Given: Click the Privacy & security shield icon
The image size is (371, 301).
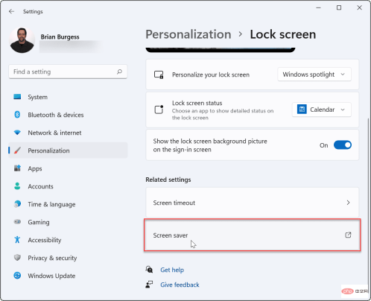Looking at the screenshot, I should click(17, 258).
